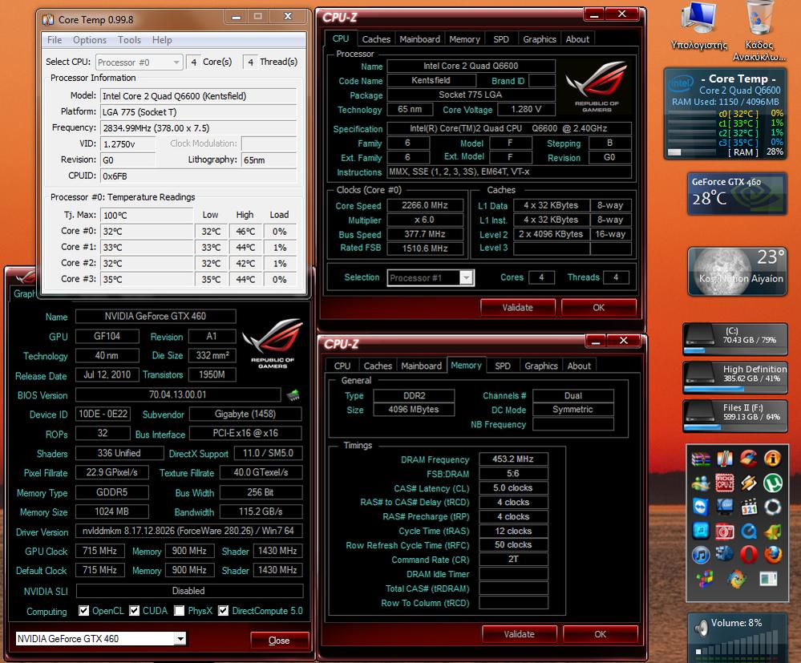
Task: Open uTorrent from the launcher gadget
Action: [772, 483]
